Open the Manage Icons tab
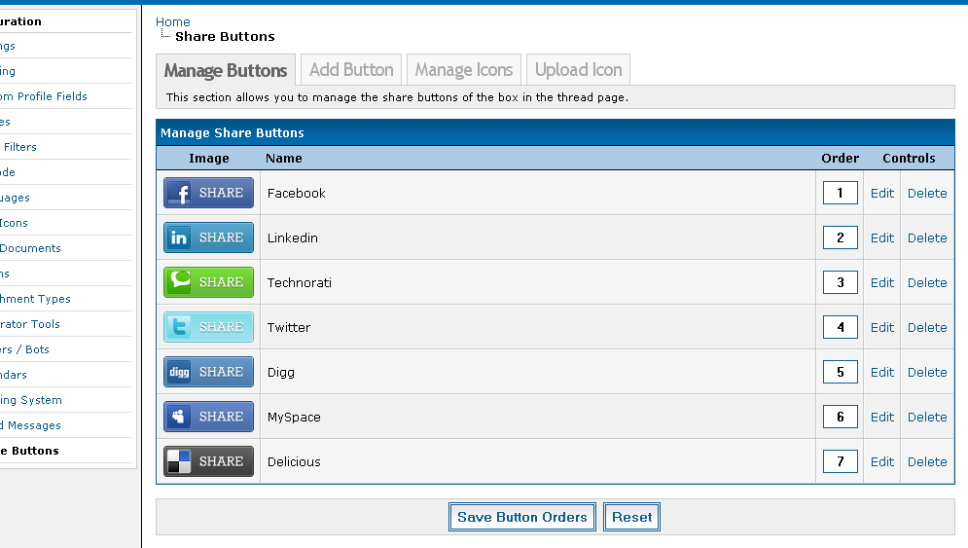 pyautogui.click(x=463, y=70)
